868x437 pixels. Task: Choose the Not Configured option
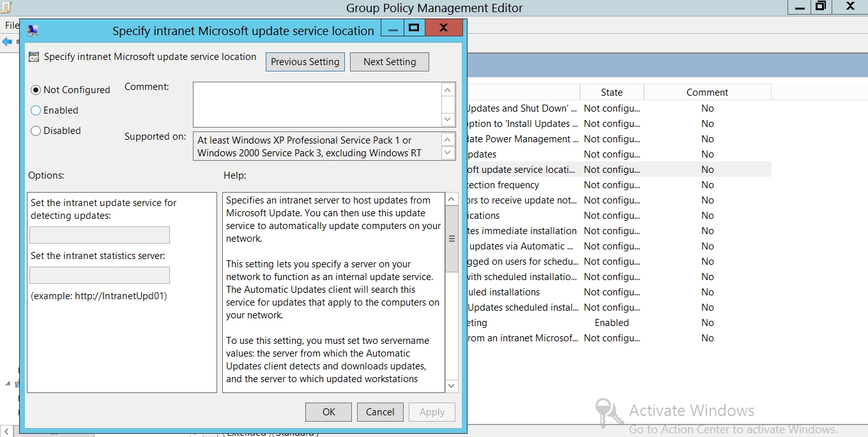36,90
